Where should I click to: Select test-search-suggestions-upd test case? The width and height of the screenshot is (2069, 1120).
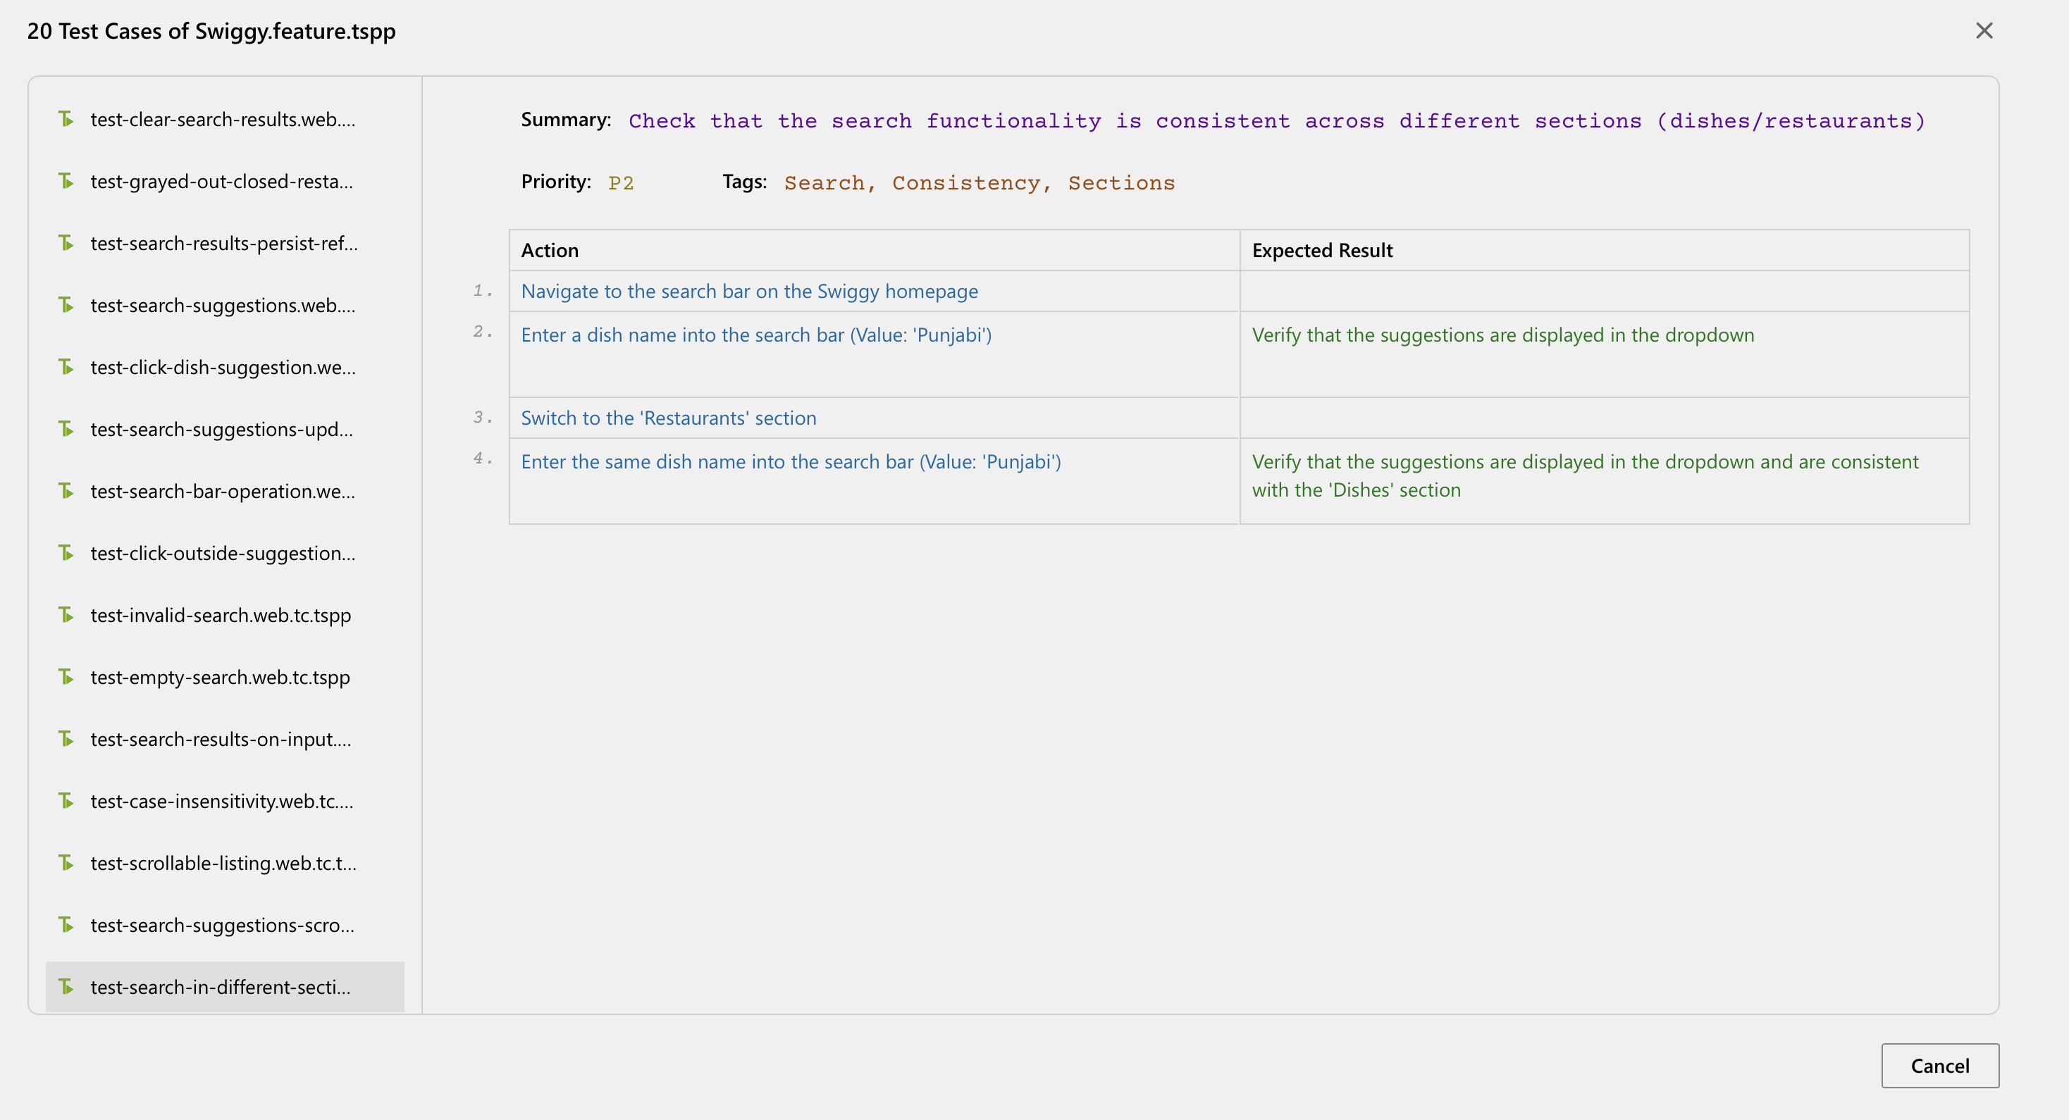[225, 429]
